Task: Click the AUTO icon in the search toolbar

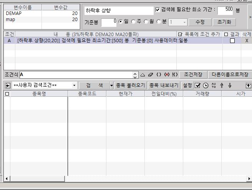Action: pyautogui.click(x=214, y=85)
